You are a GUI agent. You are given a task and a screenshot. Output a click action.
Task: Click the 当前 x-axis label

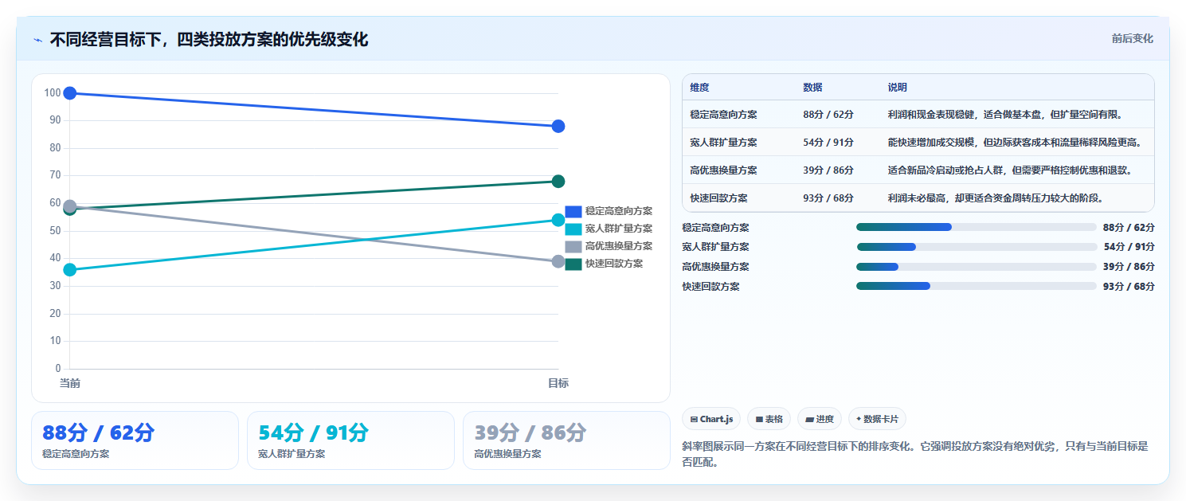tap(70, 383)
